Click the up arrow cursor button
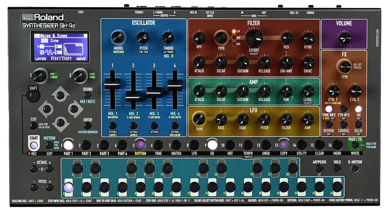 pyautogui.click(x=60, y=95)
